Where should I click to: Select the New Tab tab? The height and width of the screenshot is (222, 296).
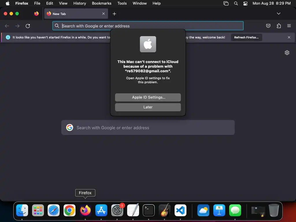[76, 14]
